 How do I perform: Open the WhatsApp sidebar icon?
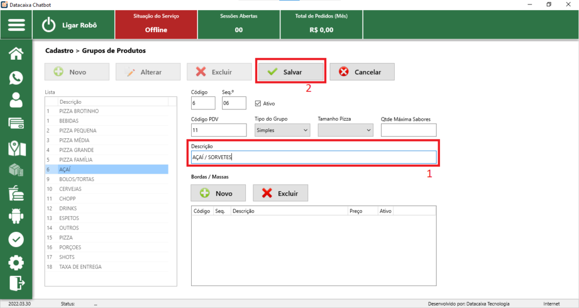coord(16,78)
